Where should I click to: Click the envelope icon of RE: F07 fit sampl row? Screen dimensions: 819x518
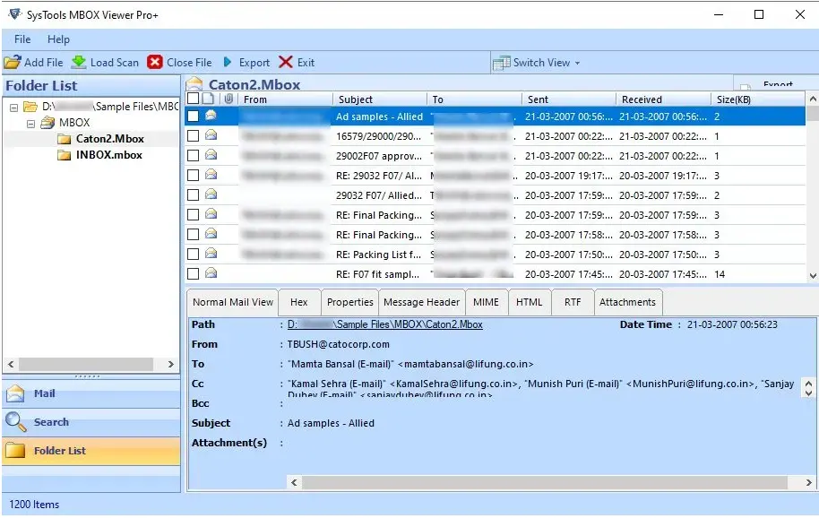pos(211,273)
